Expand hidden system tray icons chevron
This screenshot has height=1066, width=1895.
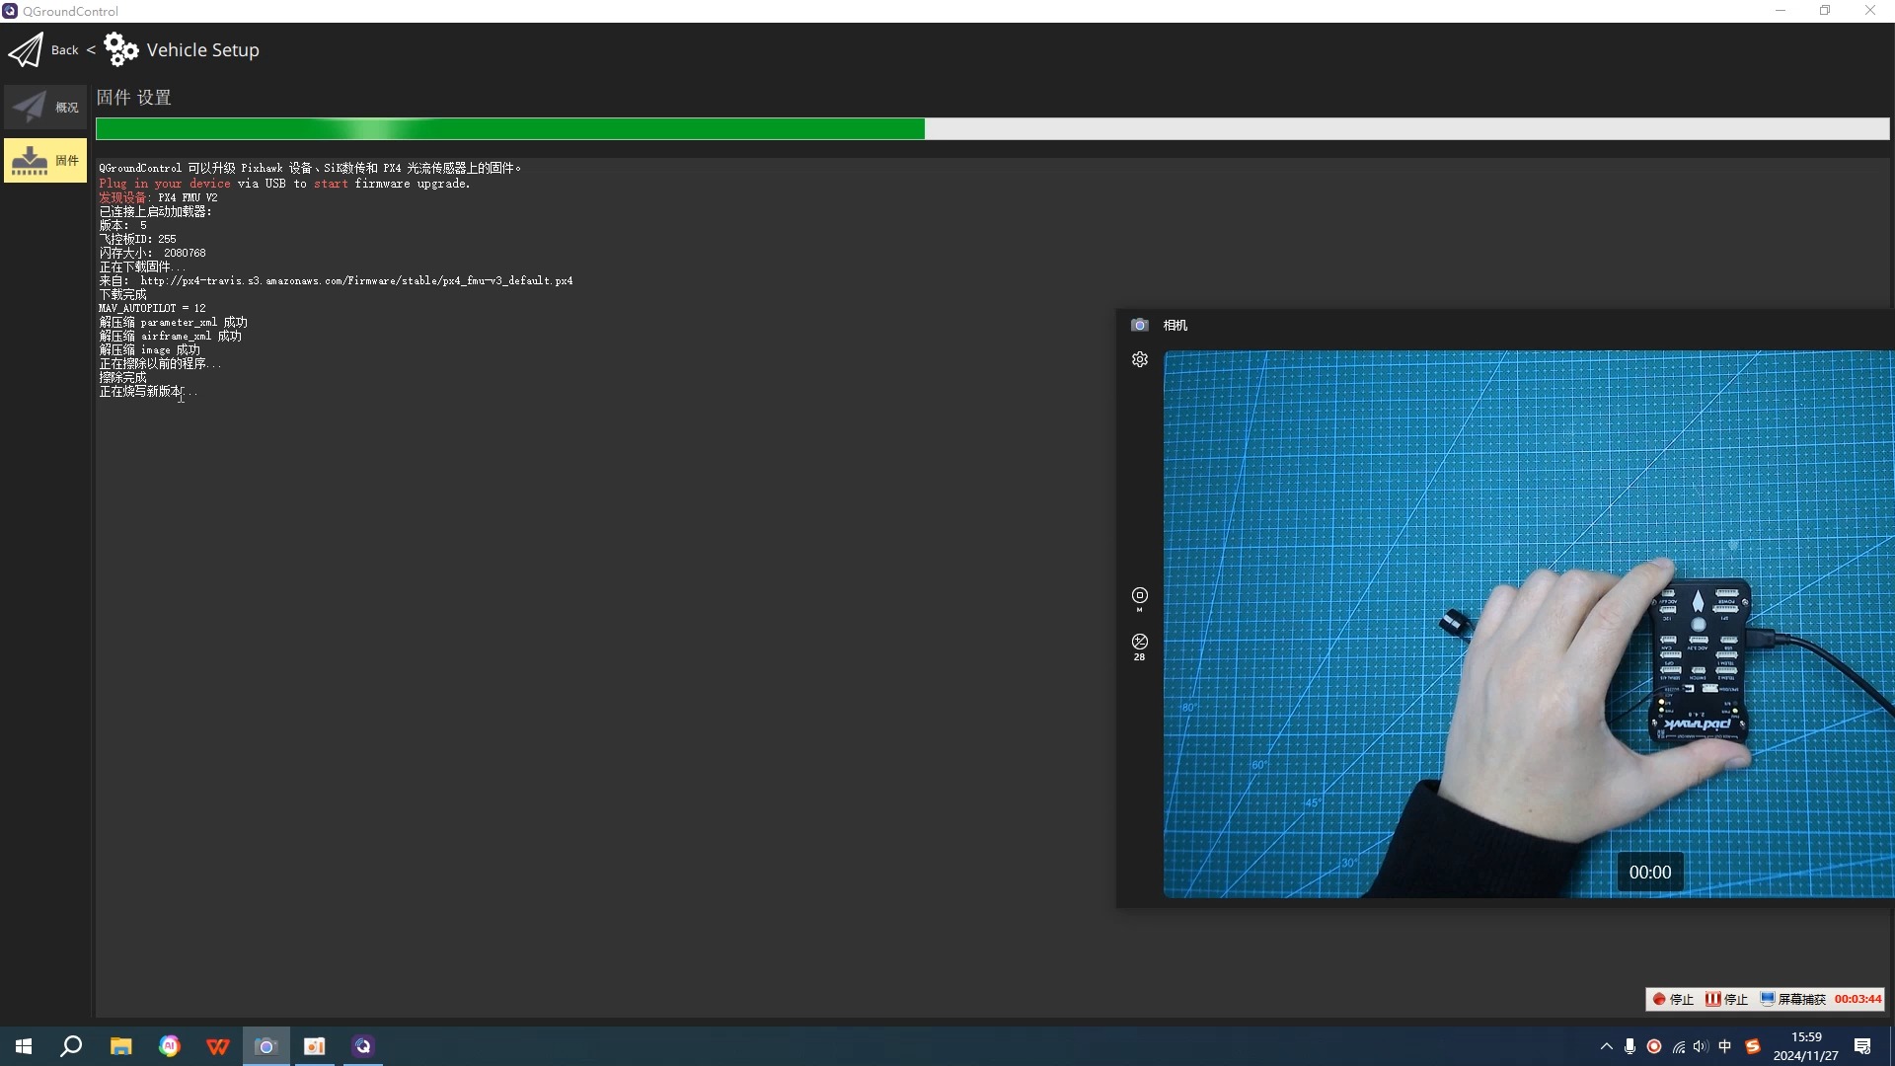point(1606,1046)
